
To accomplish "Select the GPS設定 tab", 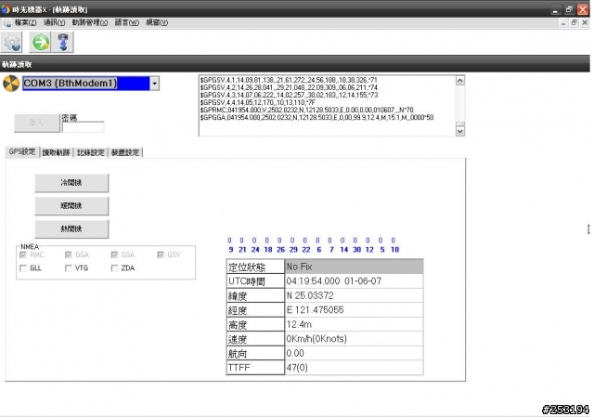I will click(22, 151).
